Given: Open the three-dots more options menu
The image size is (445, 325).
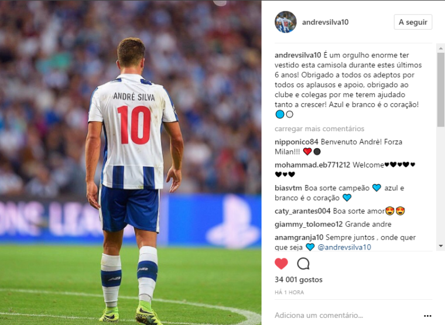Looking at the screenshot, I should click(427, 316).
